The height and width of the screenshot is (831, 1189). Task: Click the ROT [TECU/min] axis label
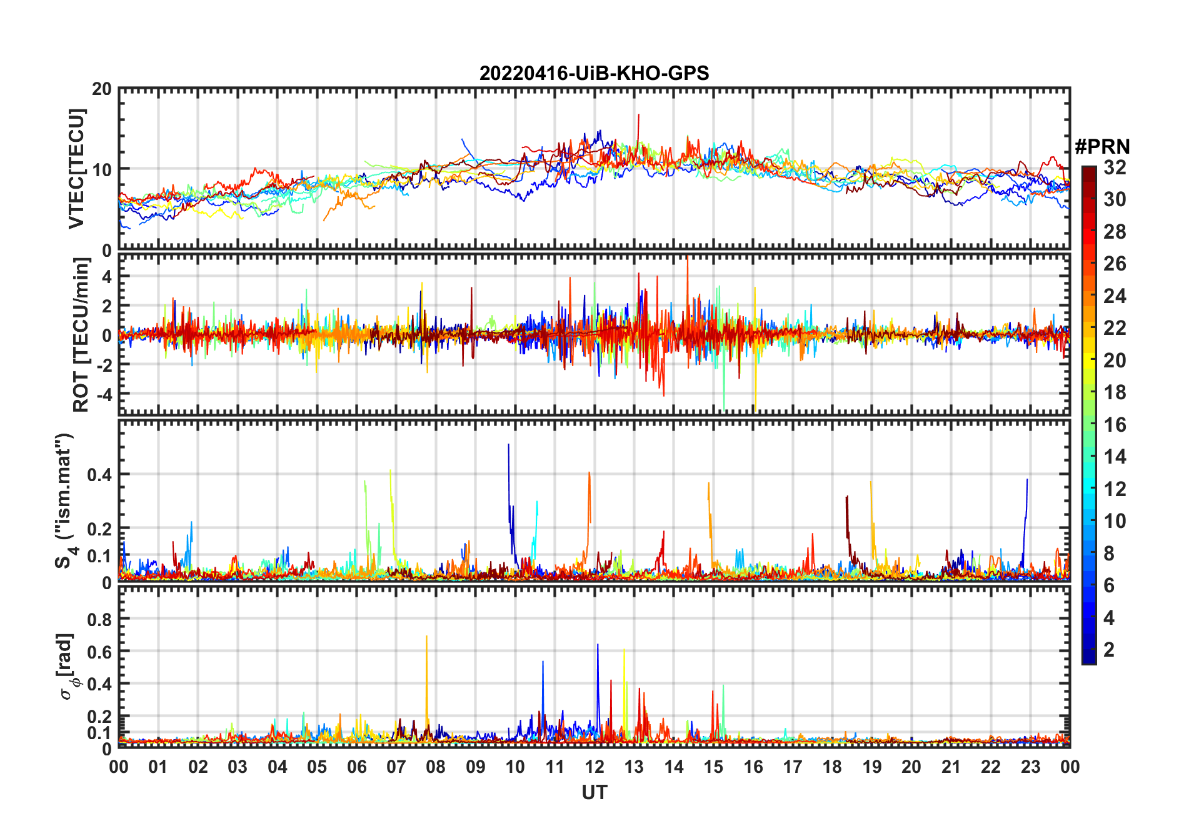point(80,334)
